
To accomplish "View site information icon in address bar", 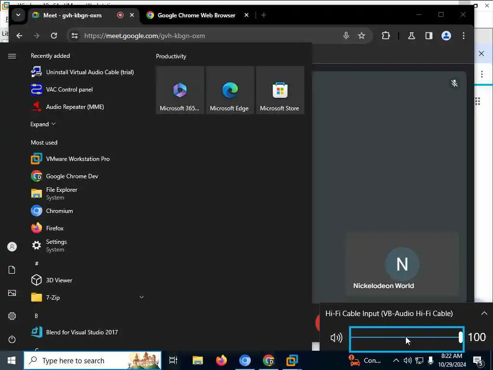I will click(75, 36).
